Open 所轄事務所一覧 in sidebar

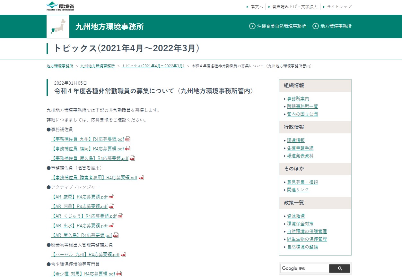pos(302,106)
